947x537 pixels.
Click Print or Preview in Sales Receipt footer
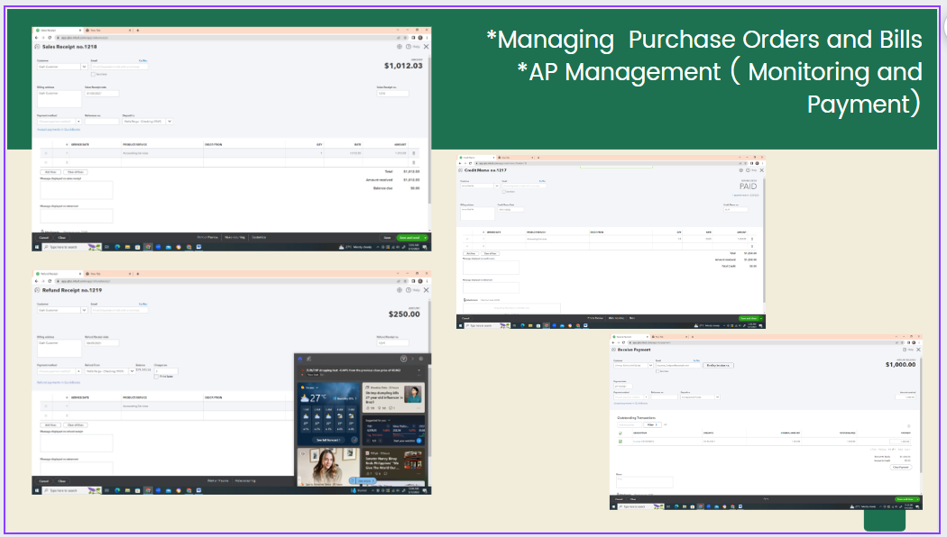[207, 237]
